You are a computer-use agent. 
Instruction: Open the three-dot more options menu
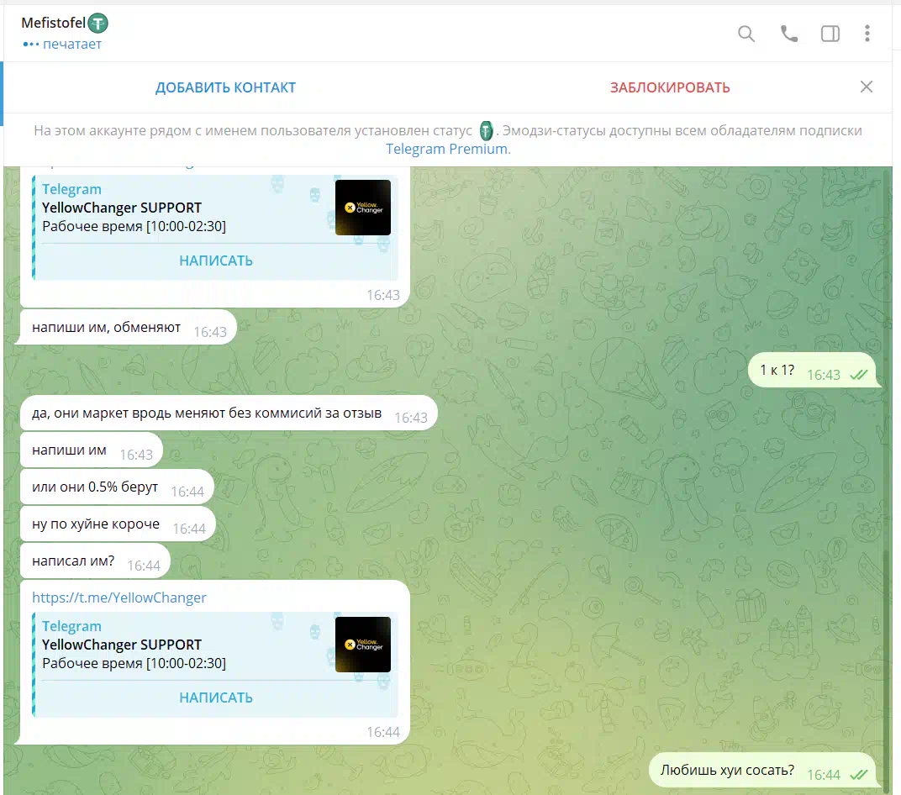[x=867, y=34]
